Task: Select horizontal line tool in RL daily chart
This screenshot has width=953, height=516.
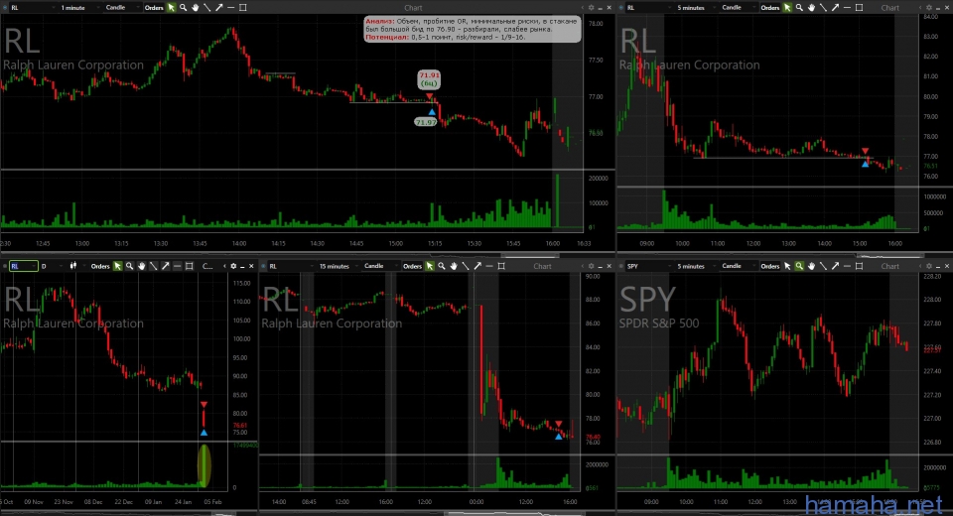Action: pyautogui.click(x=178, y=266)
